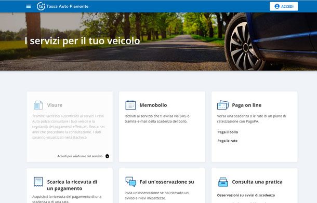
Task: Click the Scarica la ricevuta di un pagamento heading
Action: 72,185
